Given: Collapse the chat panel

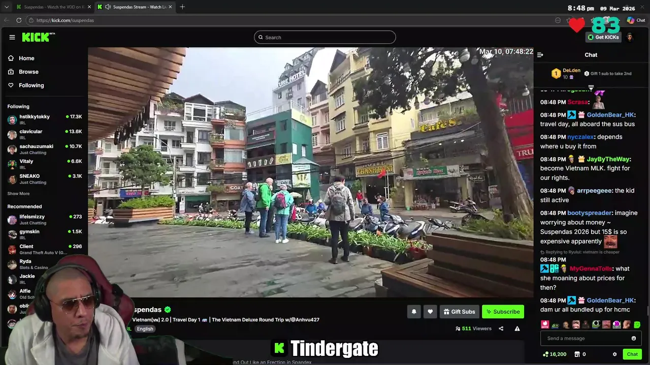Looking at the screenshot, I should click(540, 55).
